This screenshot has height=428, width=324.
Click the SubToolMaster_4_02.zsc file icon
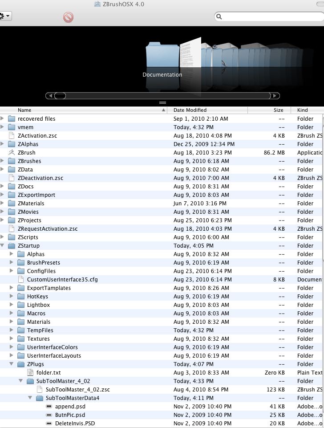click(39, 390)
